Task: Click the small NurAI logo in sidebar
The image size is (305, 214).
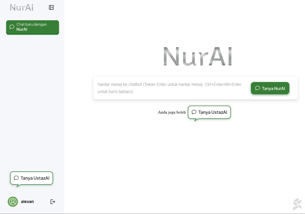Action: pos(22,8)
